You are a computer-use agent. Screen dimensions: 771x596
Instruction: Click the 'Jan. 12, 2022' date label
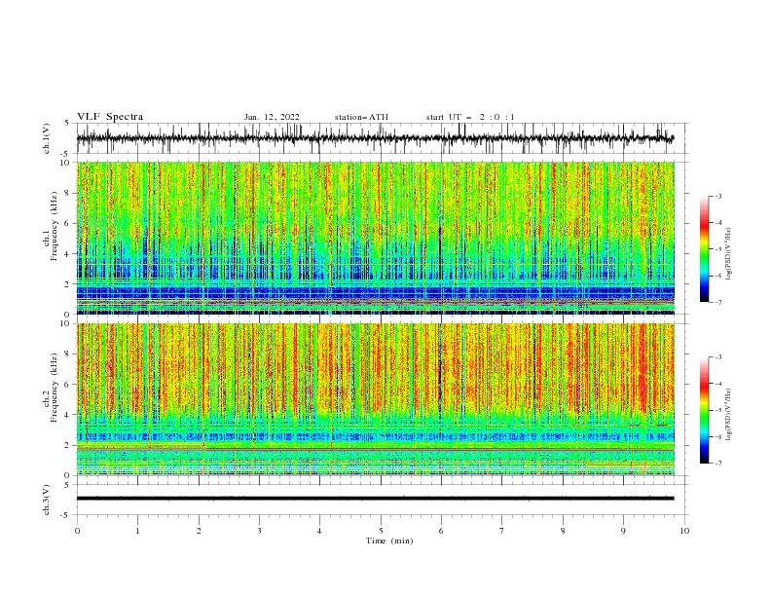tap(272, 117)
